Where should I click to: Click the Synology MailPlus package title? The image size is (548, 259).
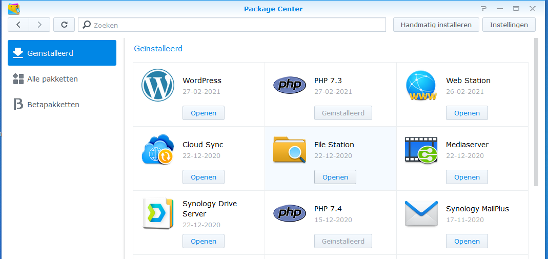(477, 209)
